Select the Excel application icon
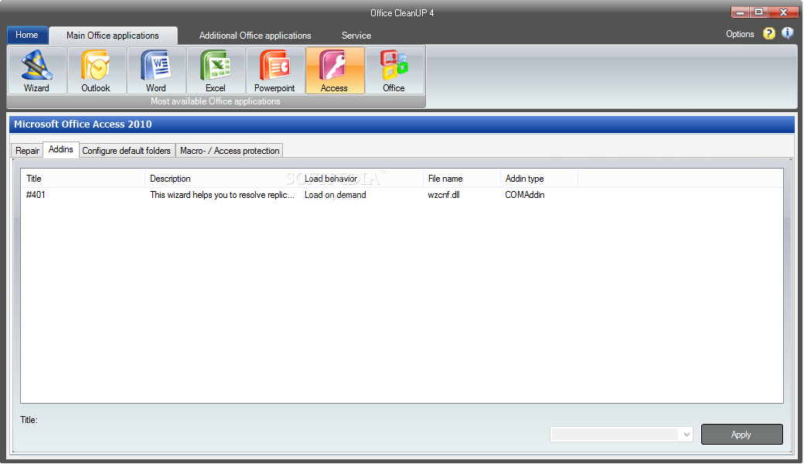This screenshot has height=464, width=804. coord(216,70)
